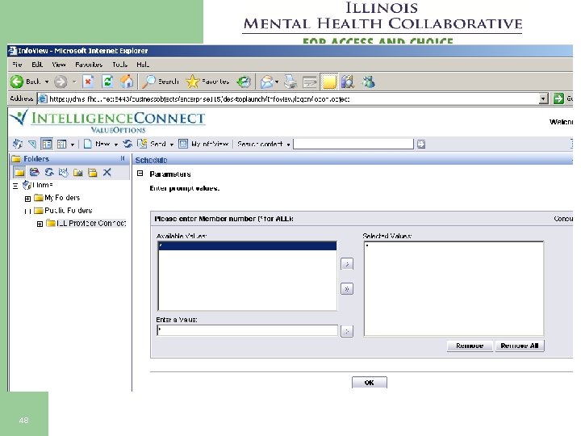581x436 pixels.
Task: Open the New dropdown menu
Action: coord(116,145)
